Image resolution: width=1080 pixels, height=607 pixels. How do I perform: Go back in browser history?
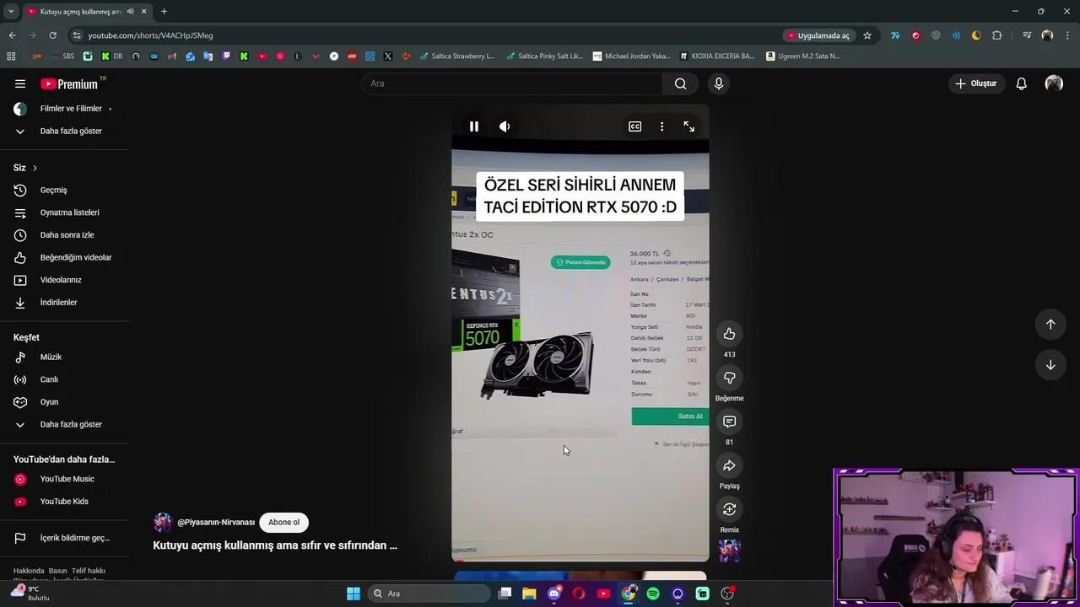coord(12,35)
